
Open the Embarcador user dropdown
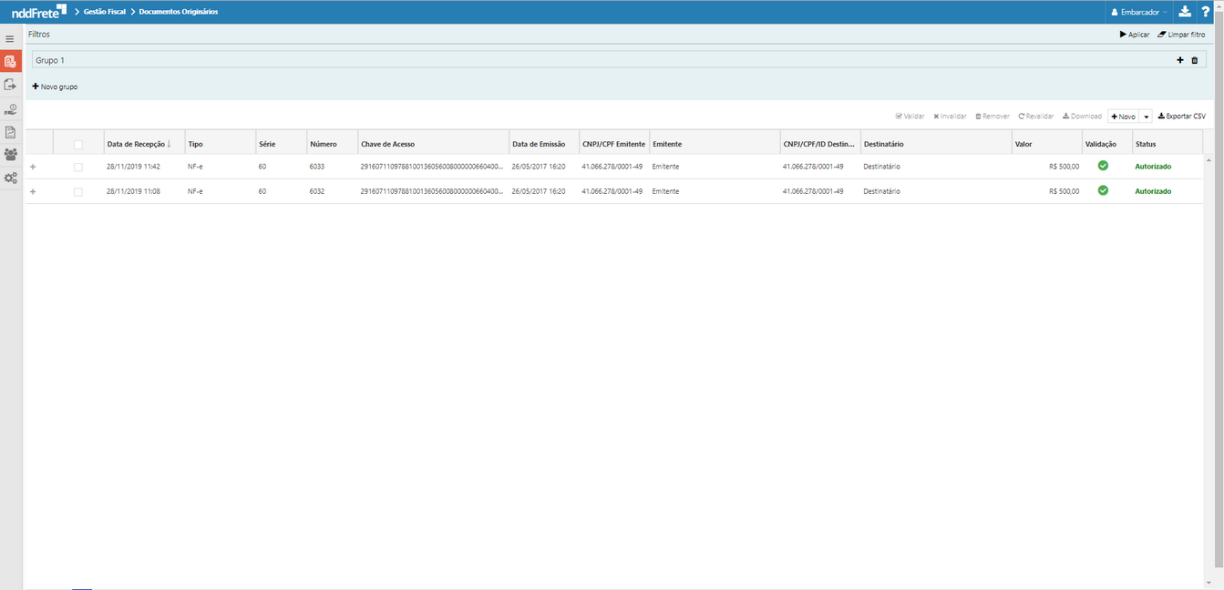point(1138,12)
